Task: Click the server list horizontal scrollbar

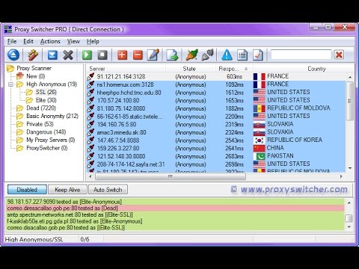Action: pos(171,176)
